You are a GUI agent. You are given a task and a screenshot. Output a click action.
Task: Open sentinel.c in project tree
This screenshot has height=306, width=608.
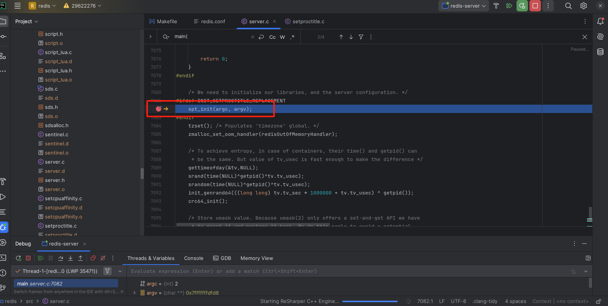56,134
